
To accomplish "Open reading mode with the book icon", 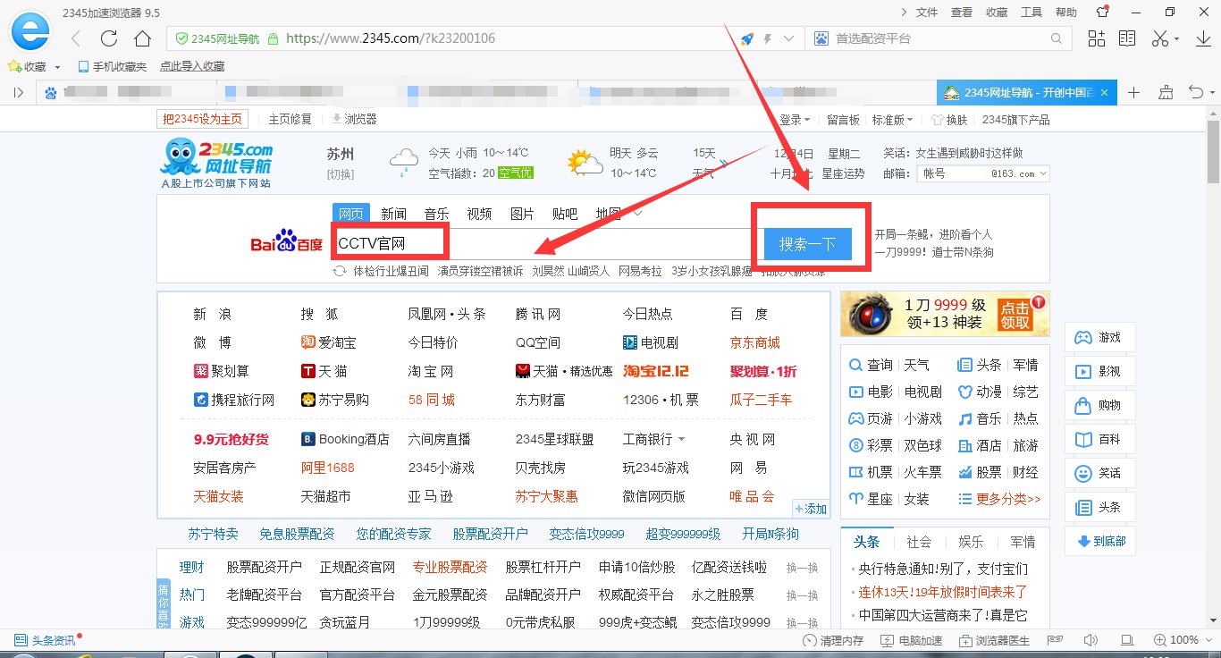I will pos(1126,38).
